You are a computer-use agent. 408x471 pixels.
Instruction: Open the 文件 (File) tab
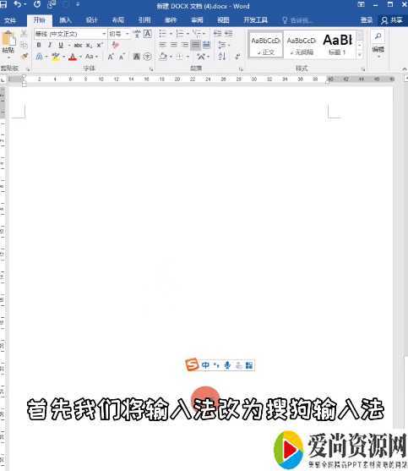10,20
